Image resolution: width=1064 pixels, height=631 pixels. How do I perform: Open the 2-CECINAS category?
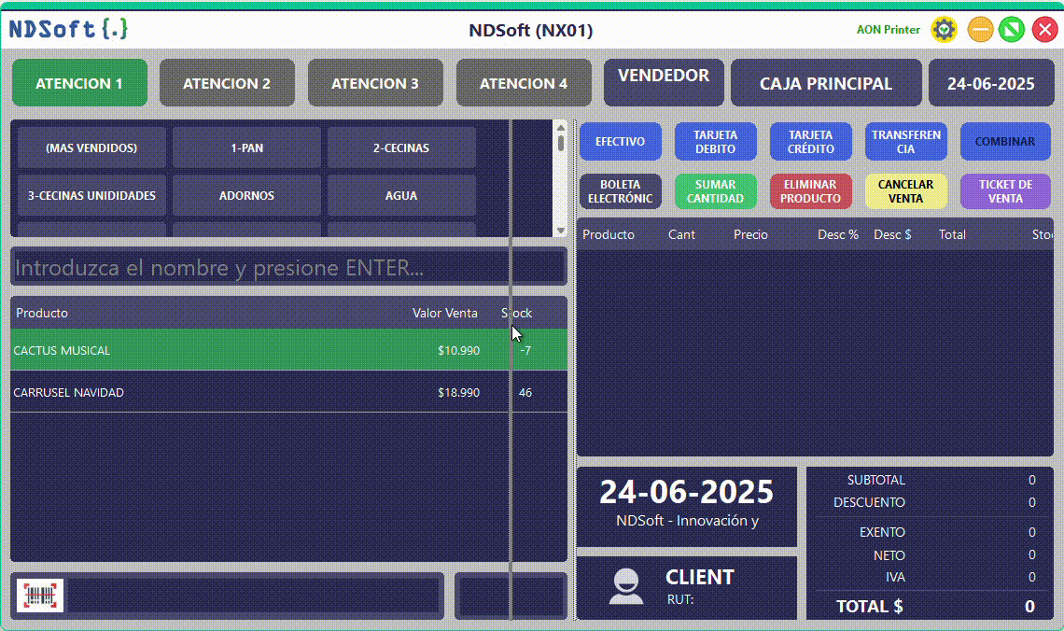click(x=401, y=147)
